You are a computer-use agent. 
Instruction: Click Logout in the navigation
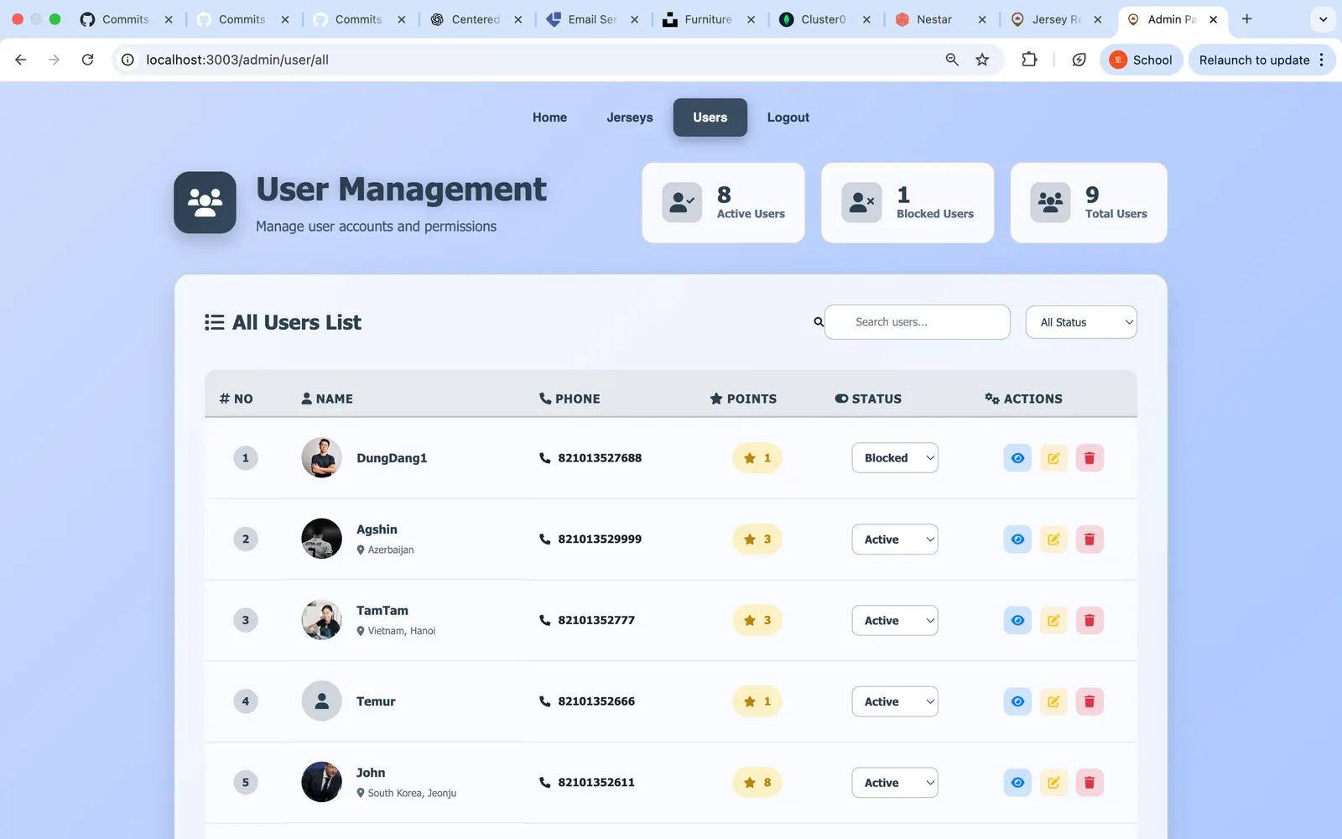tap(788, 117)
